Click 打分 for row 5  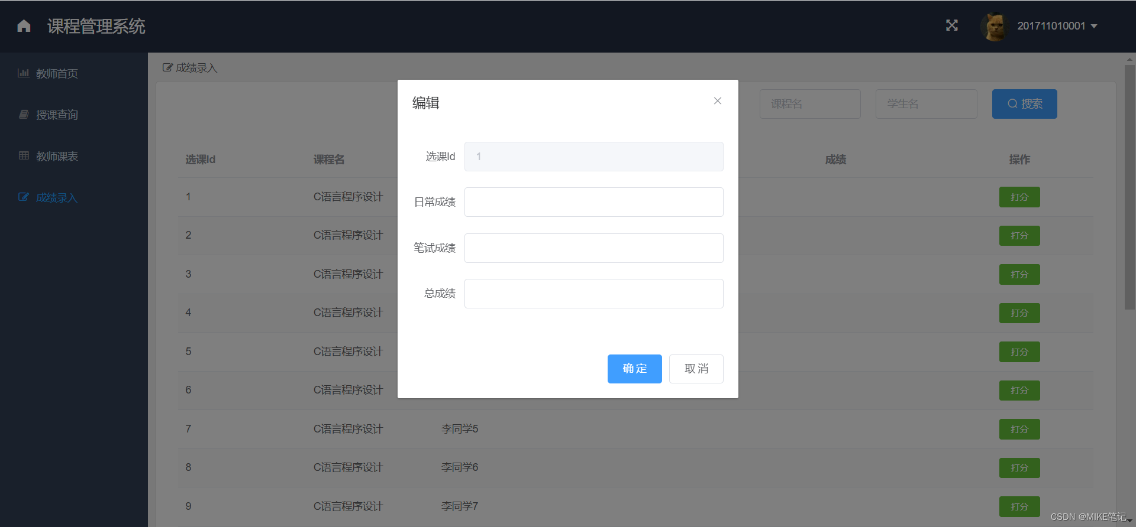point(1019,352)
